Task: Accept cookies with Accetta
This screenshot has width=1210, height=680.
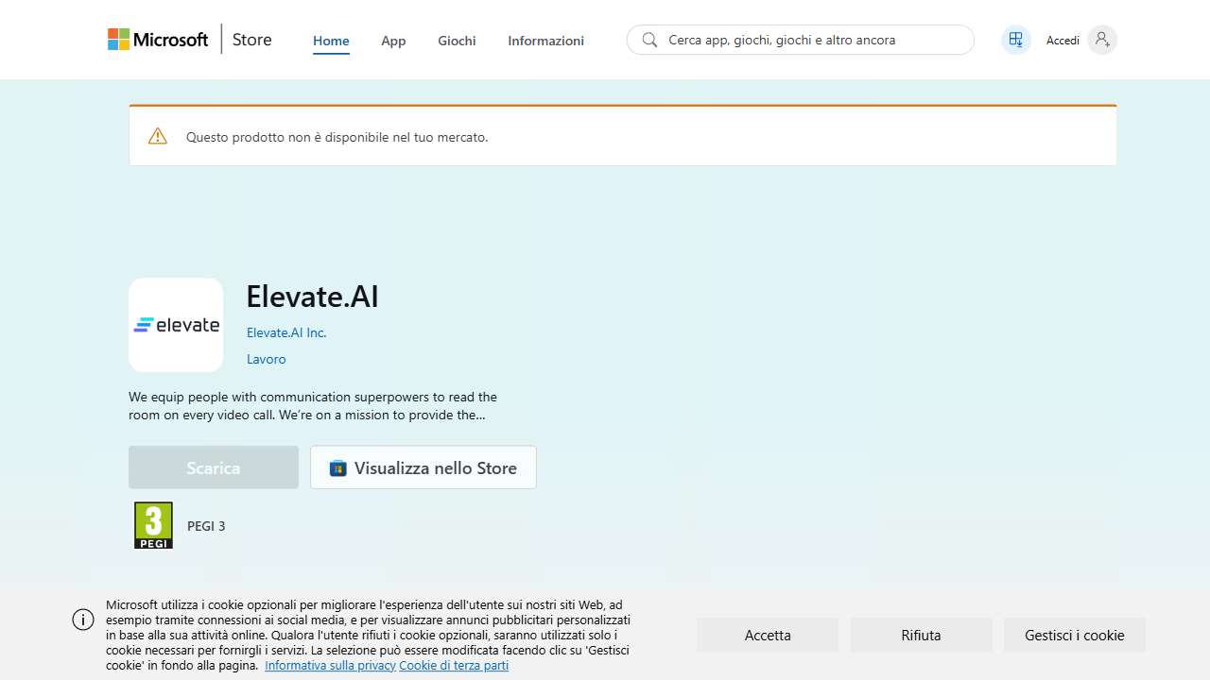Action: [x=767, y=635]
